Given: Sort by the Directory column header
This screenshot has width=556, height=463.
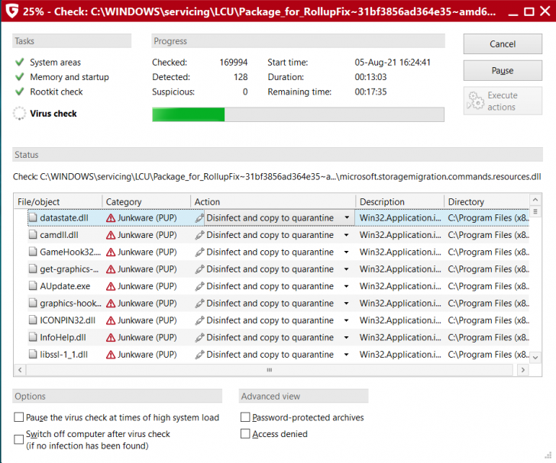Looking at the screenshot, I should click(x=486, y=201).
